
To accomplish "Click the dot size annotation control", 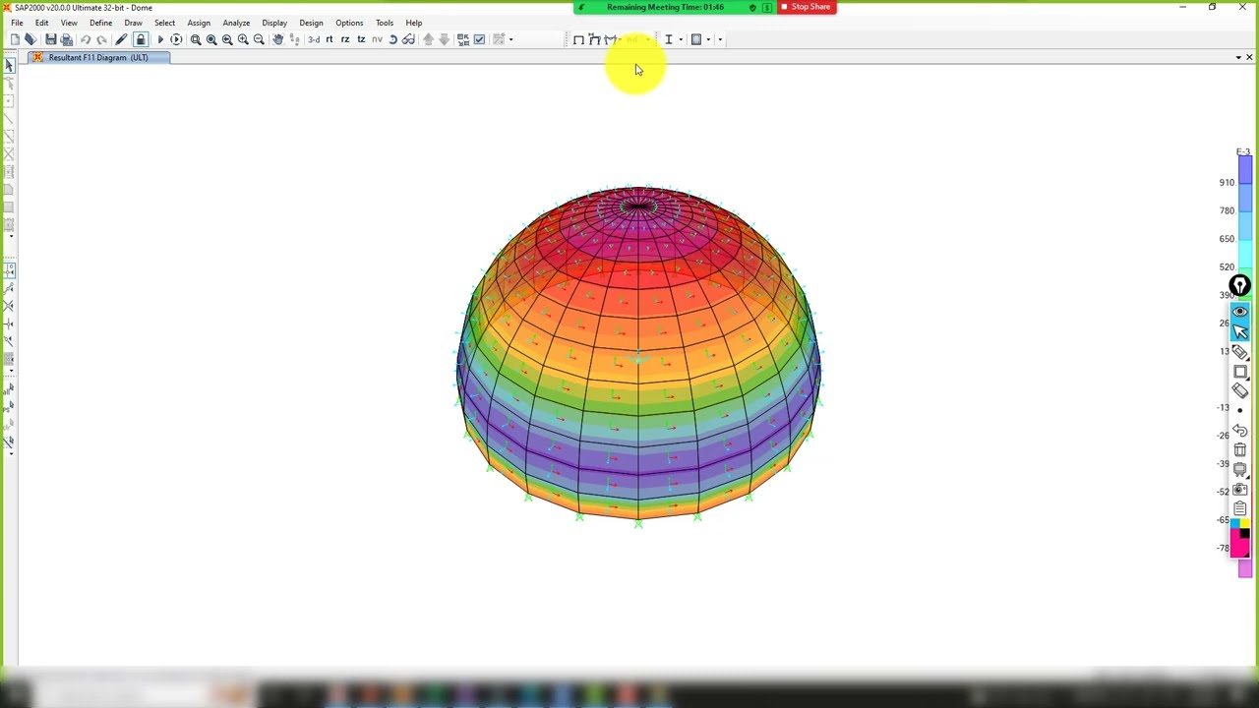I will 1239,411.
